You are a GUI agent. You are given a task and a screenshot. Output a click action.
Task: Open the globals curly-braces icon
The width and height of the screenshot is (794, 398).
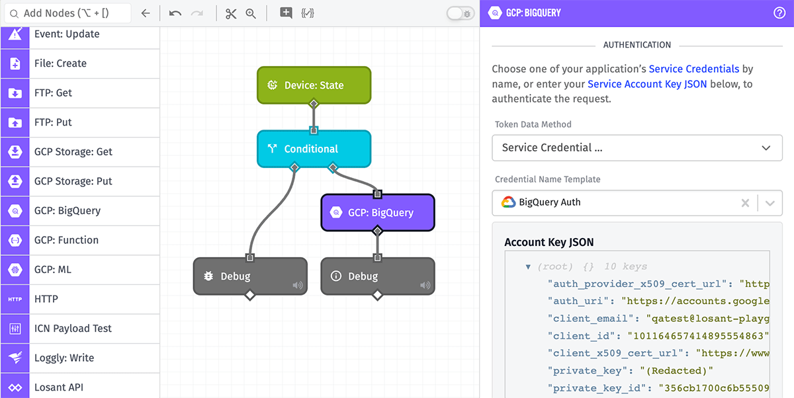[307, 13]
